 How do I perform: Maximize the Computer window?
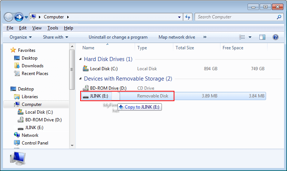(265, 7)
